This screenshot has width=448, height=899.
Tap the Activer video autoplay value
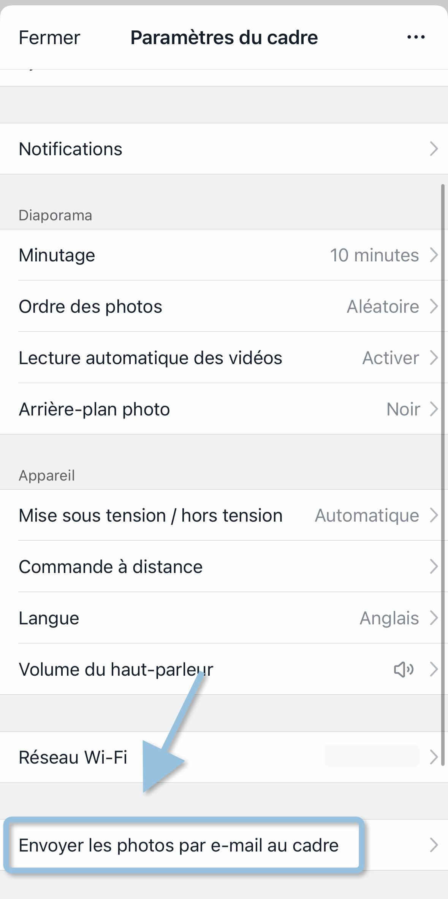point(391,358)
